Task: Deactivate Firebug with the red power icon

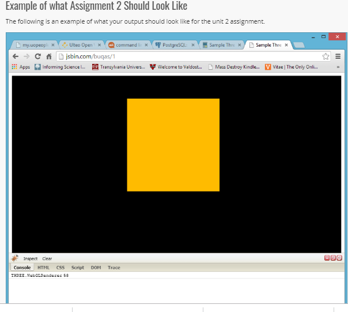Action: [339, 258]
